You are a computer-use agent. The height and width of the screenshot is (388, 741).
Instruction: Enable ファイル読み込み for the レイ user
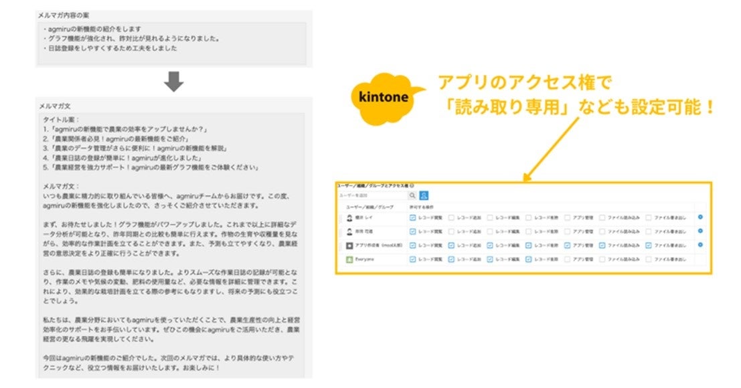(x=602, y=218)
